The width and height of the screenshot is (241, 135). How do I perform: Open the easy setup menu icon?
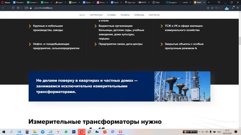[x=238, y=8]
